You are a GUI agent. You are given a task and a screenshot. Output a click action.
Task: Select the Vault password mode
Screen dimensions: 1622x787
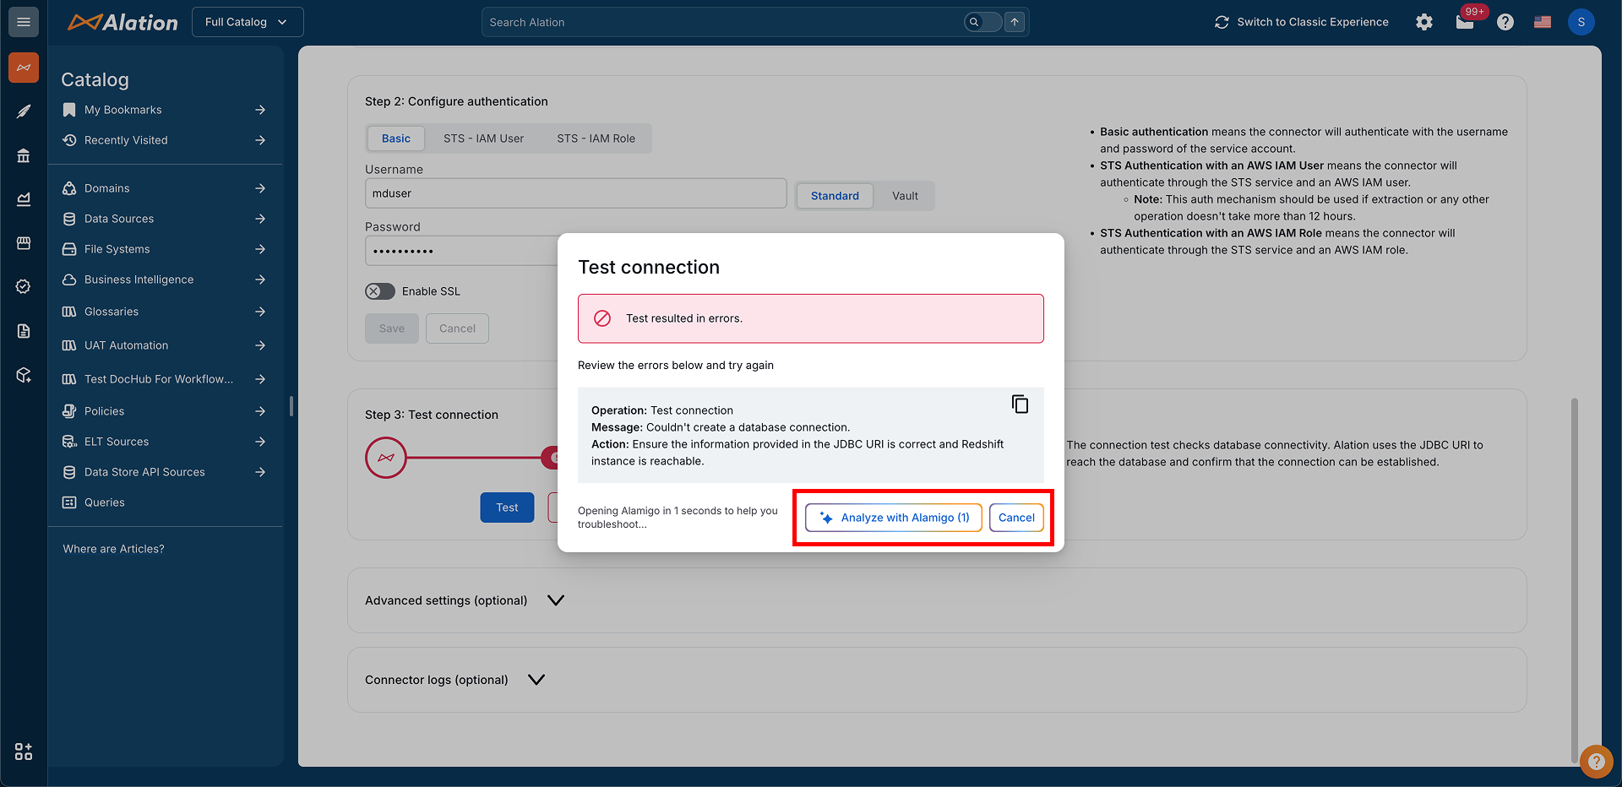905,196
